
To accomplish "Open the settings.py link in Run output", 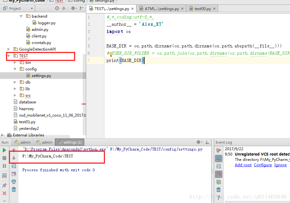I will coord(156,149).
